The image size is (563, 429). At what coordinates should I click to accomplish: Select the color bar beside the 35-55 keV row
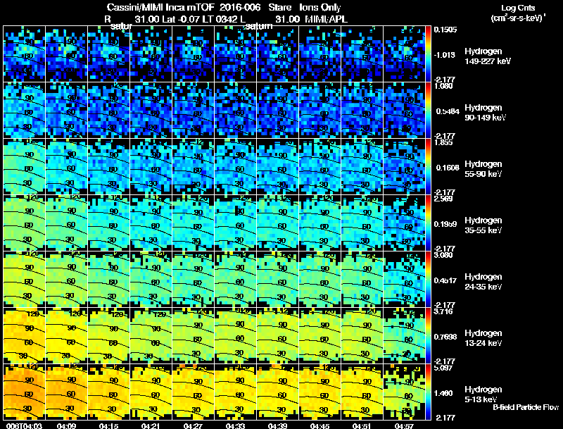click(428, 223)
